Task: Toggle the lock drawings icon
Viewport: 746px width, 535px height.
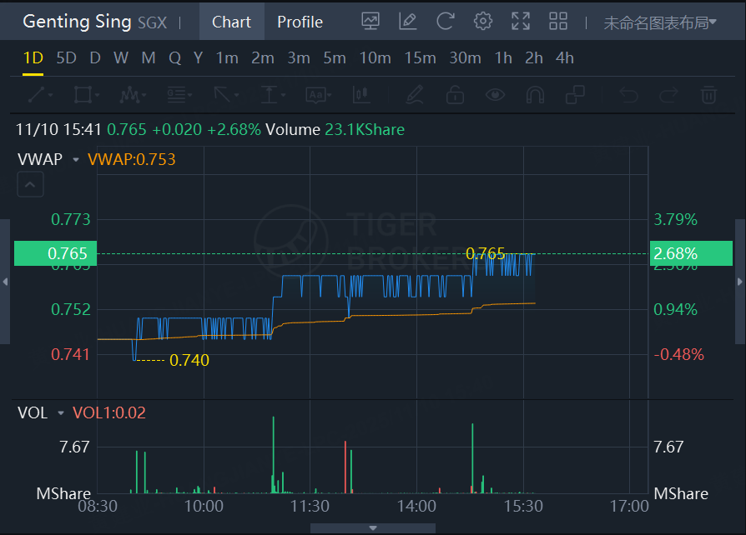Action: [x=455, y=94]
